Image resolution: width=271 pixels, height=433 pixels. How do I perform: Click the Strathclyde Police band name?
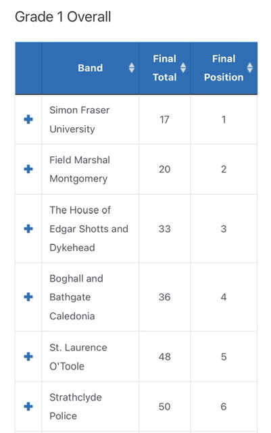pos(76,407)
